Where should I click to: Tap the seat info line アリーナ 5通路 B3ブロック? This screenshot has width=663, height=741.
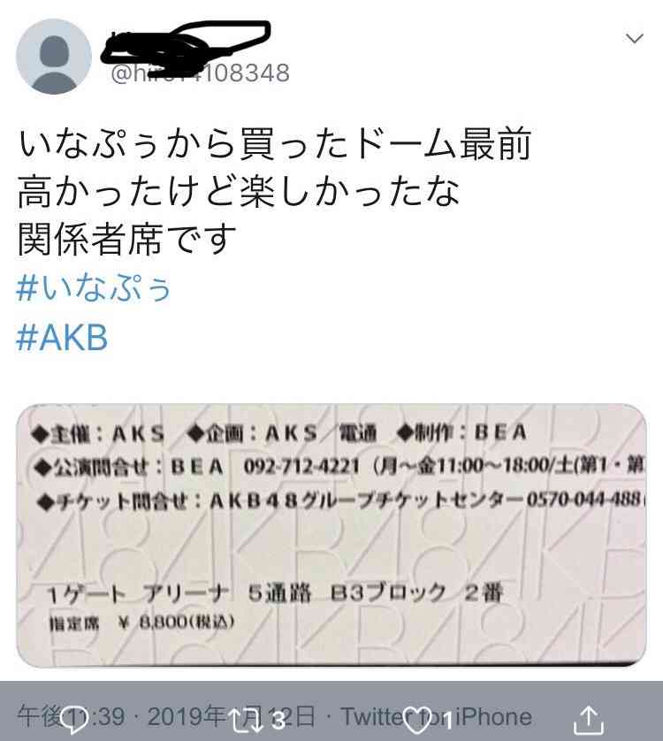coord(294,593)
